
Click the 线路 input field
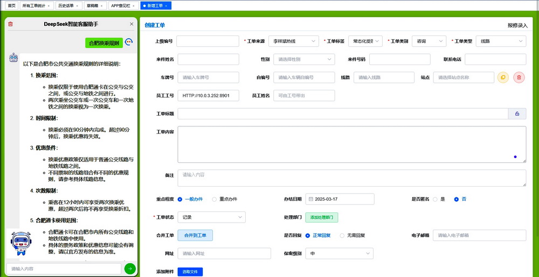coord(384,77)
